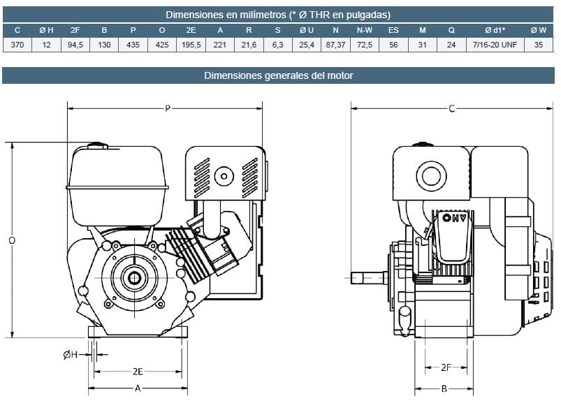Click the crankshaft center in front view

tap(134, 278)
